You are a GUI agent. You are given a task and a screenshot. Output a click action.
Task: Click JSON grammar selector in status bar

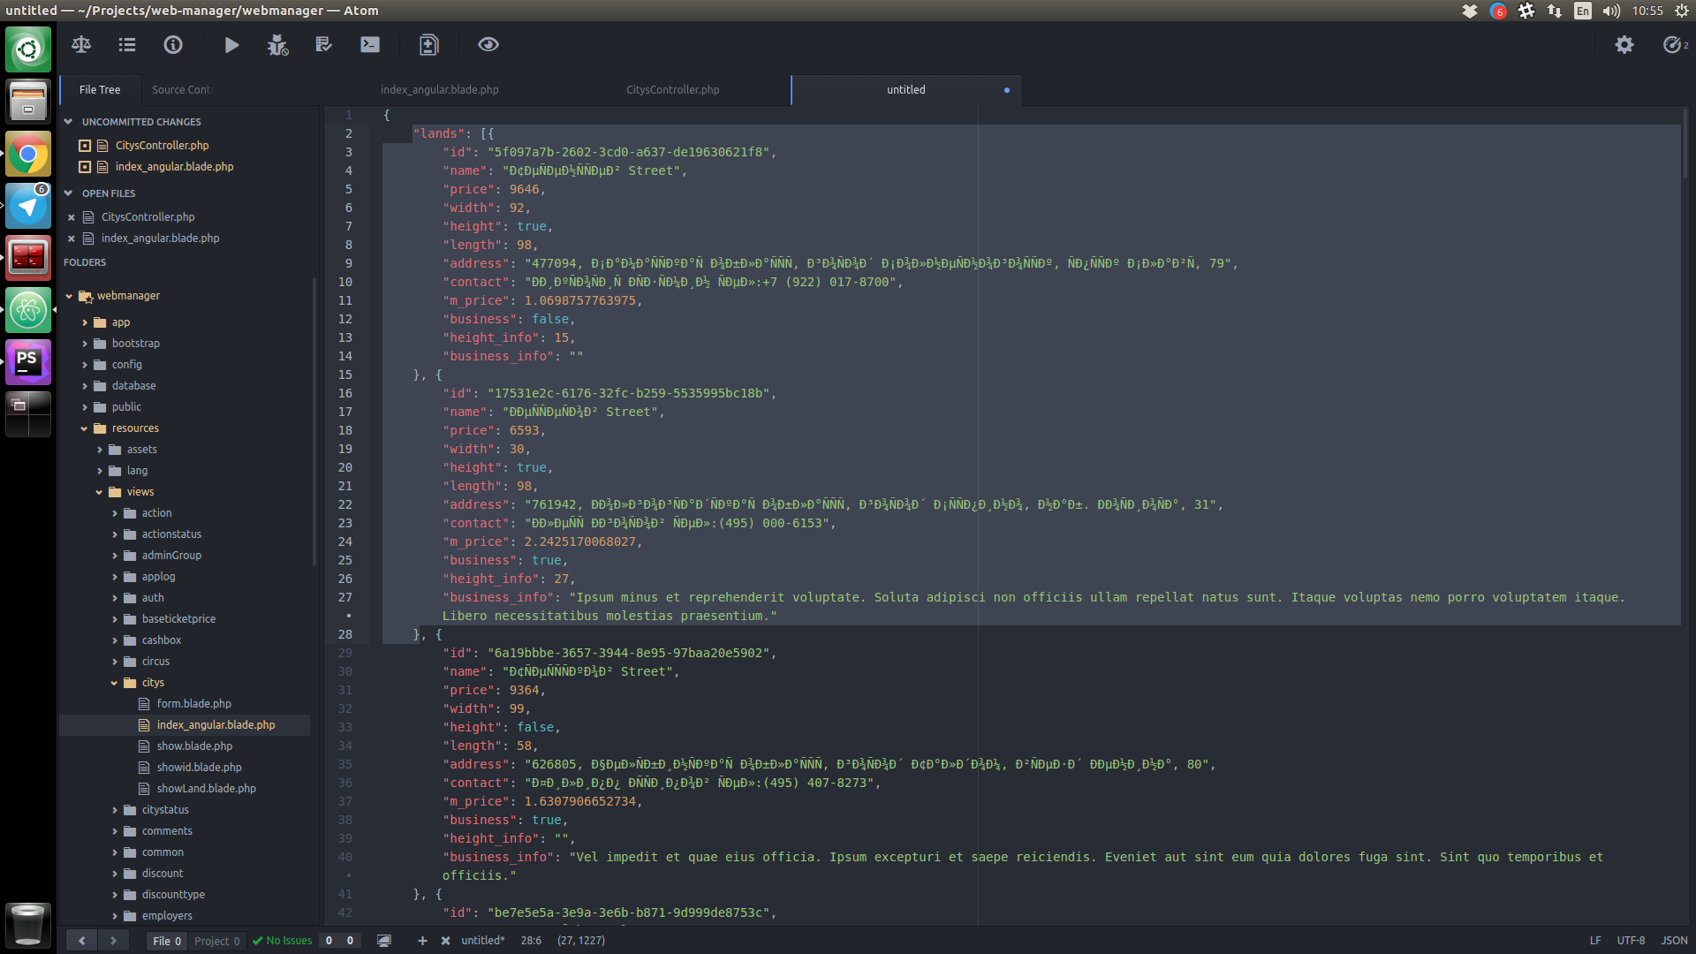pos(1673,941)
